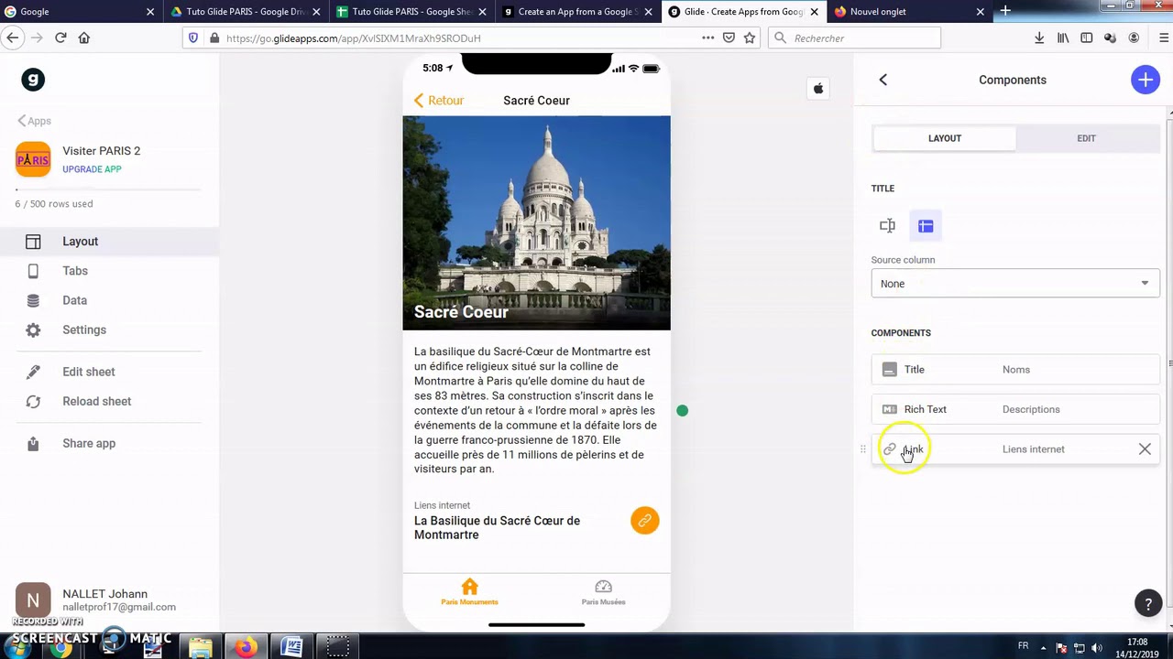
Task: Click the green dot beside phone preview
Action: point(682,411)
